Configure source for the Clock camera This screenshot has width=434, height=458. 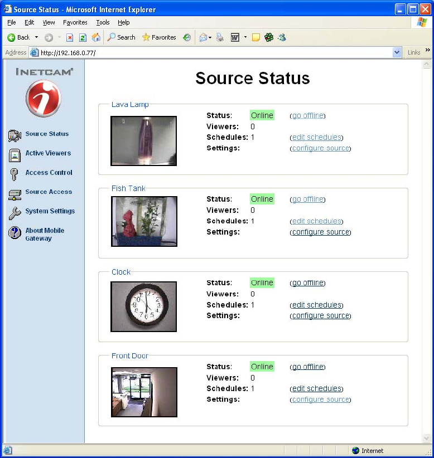click(320, 315)
